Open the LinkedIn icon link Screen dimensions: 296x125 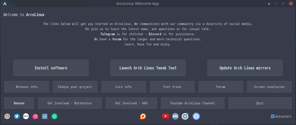click(45, 116)
